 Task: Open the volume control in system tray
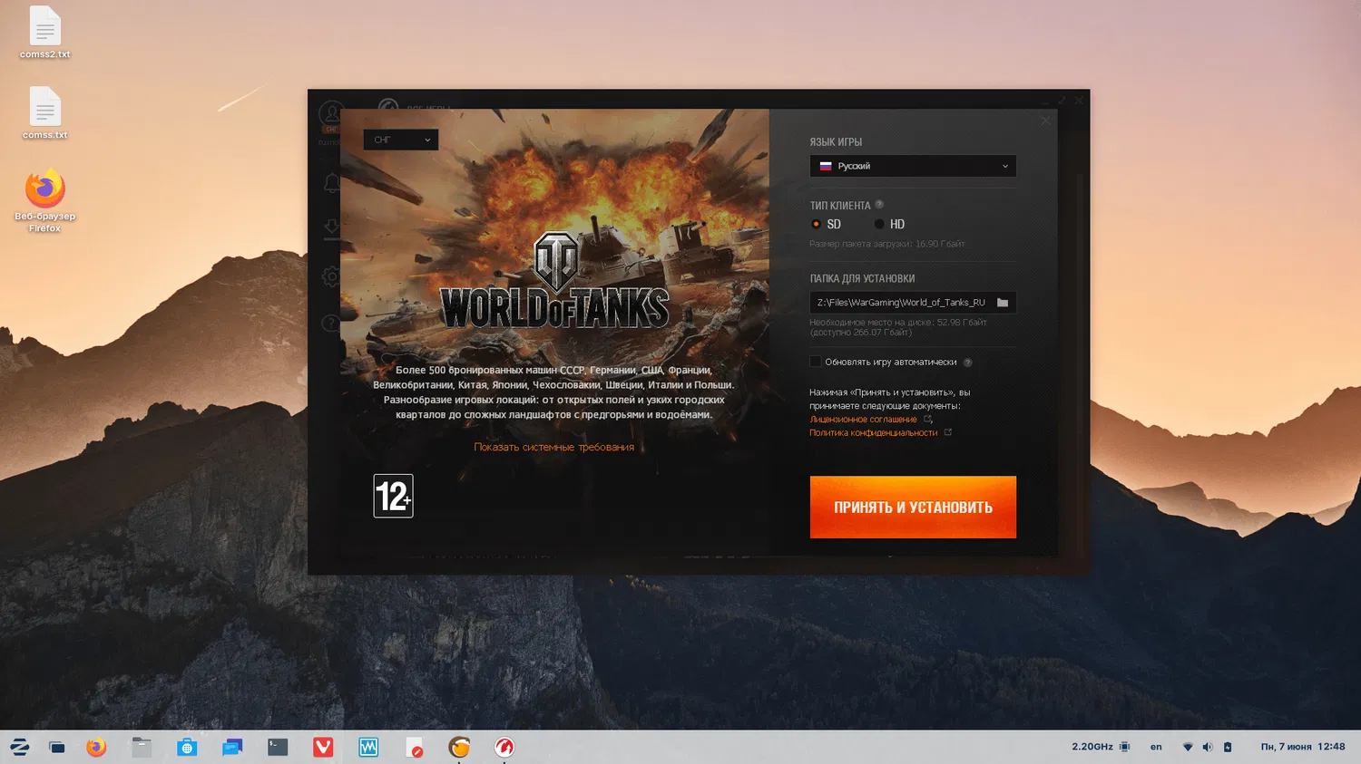pyautogui.click(x=1208, y=747)
